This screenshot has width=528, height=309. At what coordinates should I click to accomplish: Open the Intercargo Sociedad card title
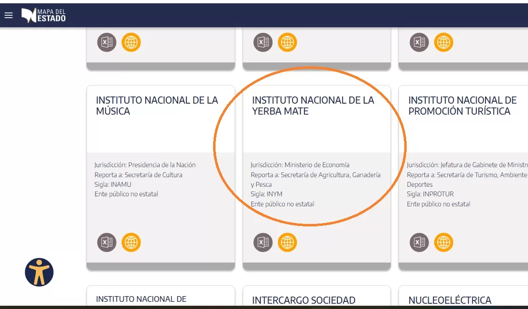point(304,300)
